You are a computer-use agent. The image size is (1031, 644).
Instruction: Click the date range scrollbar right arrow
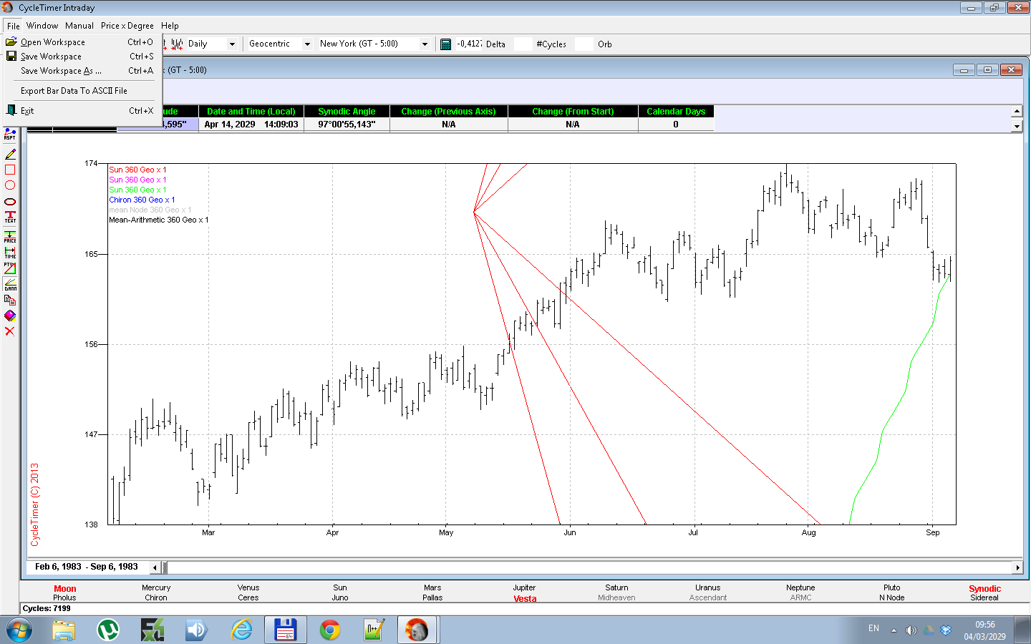1017,567
